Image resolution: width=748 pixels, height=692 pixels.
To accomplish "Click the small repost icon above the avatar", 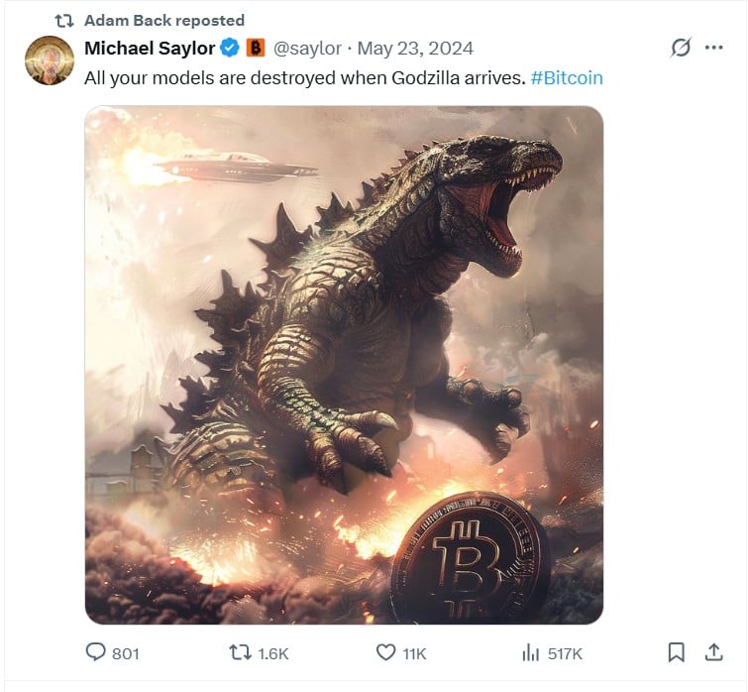I will [64, 20].
